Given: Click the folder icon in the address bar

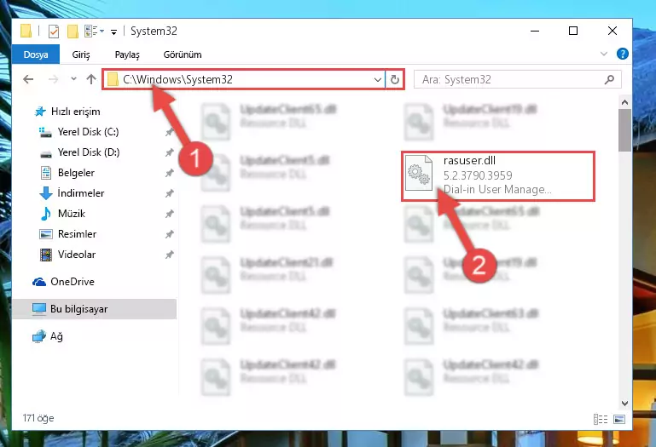Looking at the screenshot, I should click(113, 79).
